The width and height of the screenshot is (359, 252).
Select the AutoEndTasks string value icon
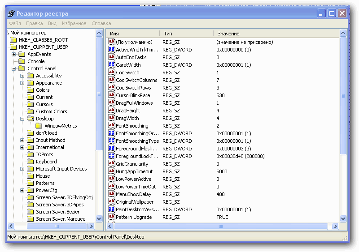click(x=111, y=57)
